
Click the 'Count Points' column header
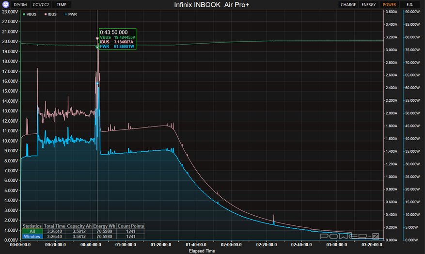(x=131, y=226)
